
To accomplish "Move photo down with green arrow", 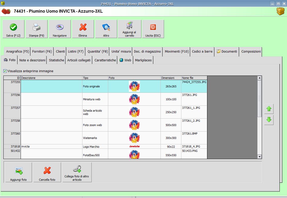I will 269,120.
